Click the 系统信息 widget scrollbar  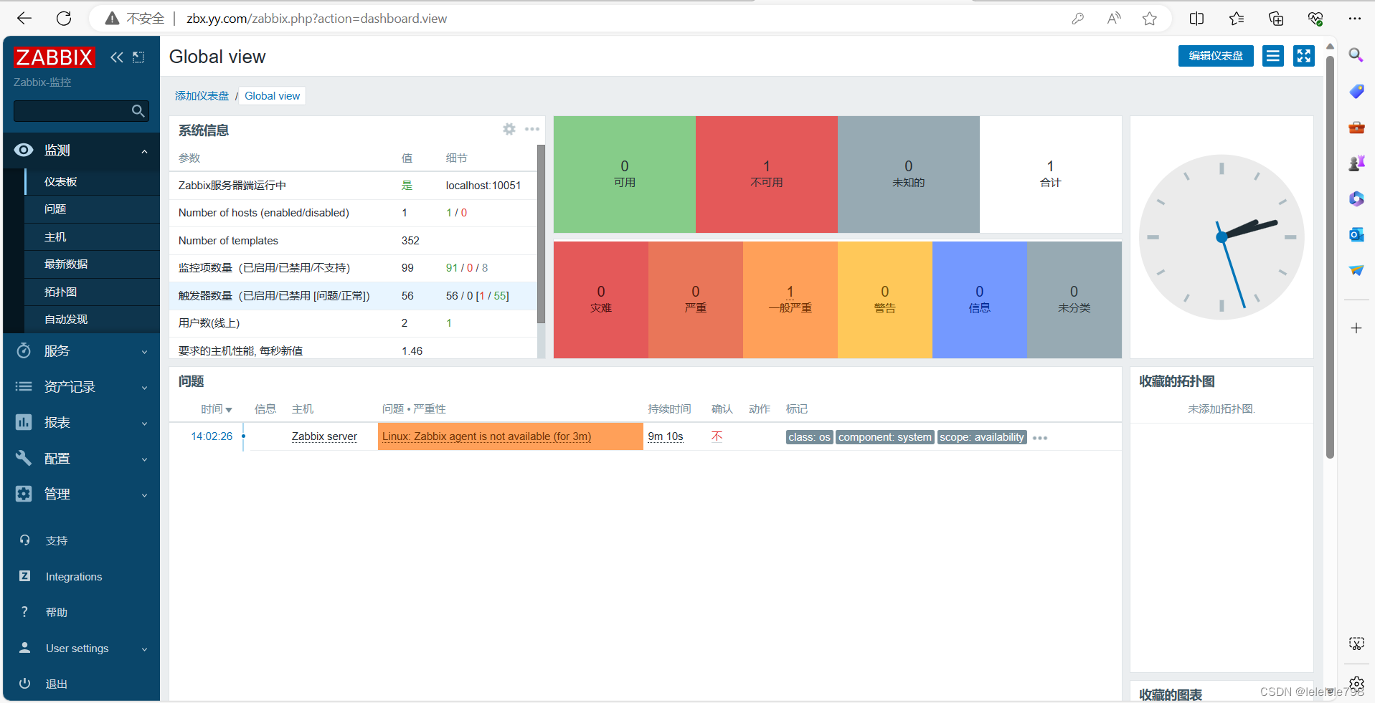point(541,233)
